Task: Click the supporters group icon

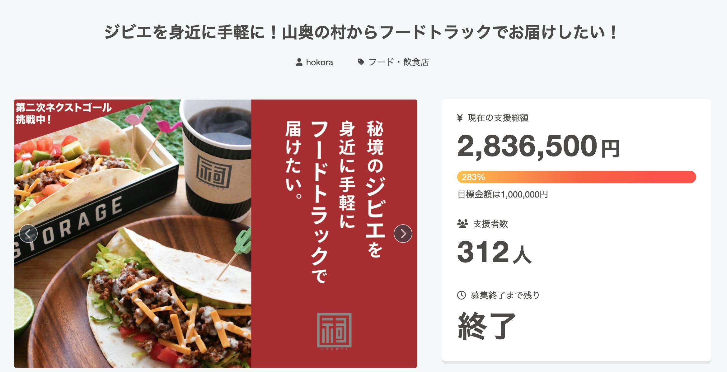Action: pos(462,224)
